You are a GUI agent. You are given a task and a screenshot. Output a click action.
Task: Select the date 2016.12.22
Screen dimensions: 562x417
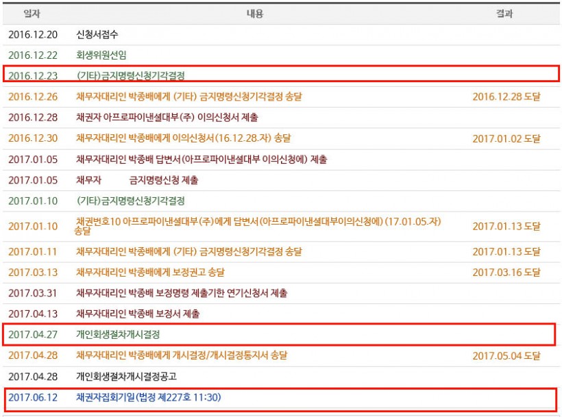point(33,55)
